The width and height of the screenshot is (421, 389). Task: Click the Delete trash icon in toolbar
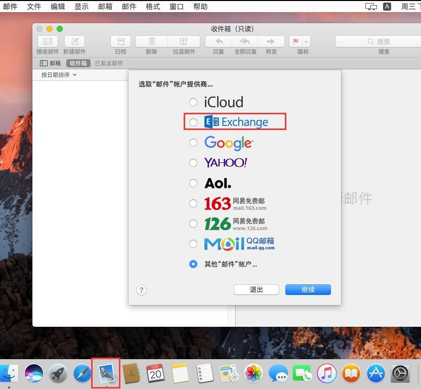coord(152,41)
